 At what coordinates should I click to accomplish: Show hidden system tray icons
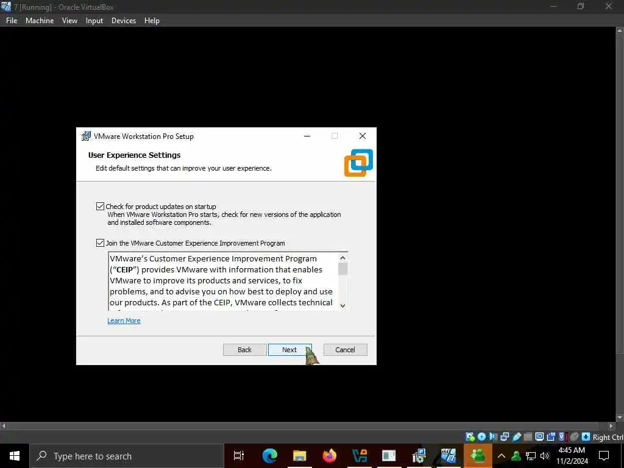click(502, 456)
